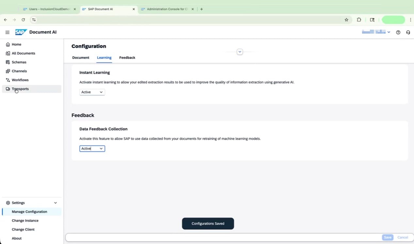Click the Channels icon in sidebar

(x=8, y=71)
